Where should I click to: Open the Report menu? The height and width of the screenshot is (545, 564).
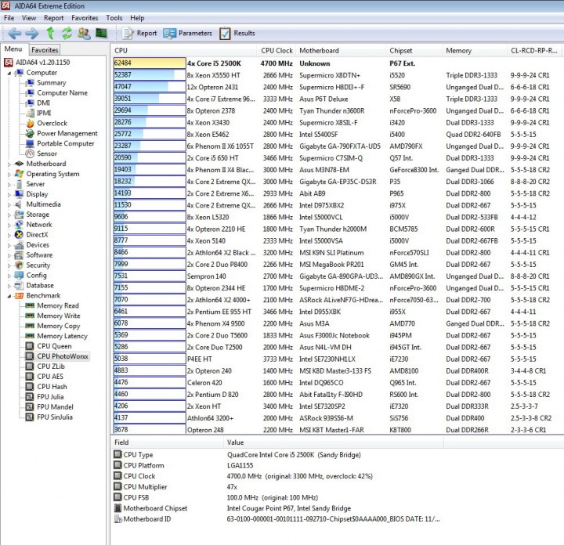click(x=53, y=17)
